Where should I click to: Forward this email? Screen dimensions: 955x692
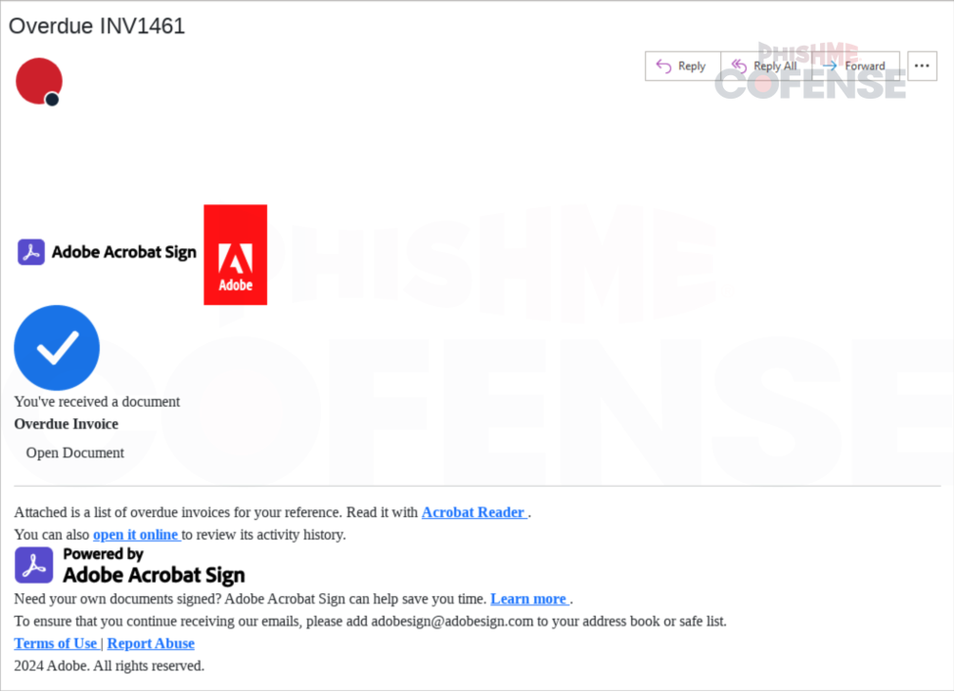[855, 65]
